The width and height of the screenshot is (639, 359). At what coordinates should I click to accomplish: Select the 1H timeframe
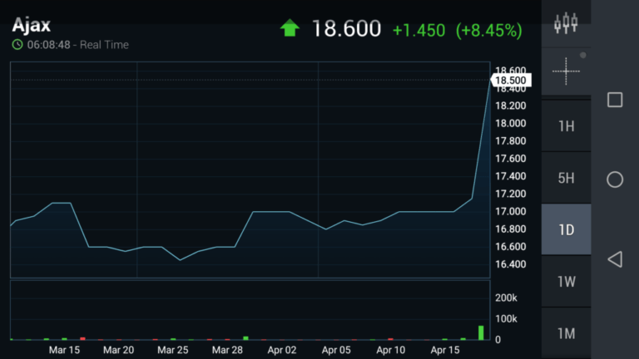[566, 126]
